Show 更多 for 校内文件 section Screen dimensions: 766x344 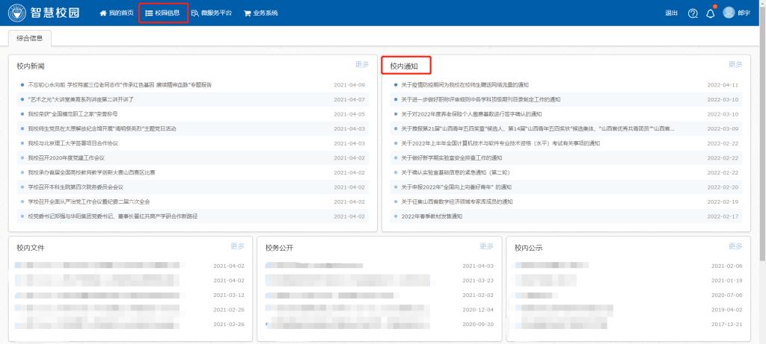pyautogui.click(x=237, y=246)
